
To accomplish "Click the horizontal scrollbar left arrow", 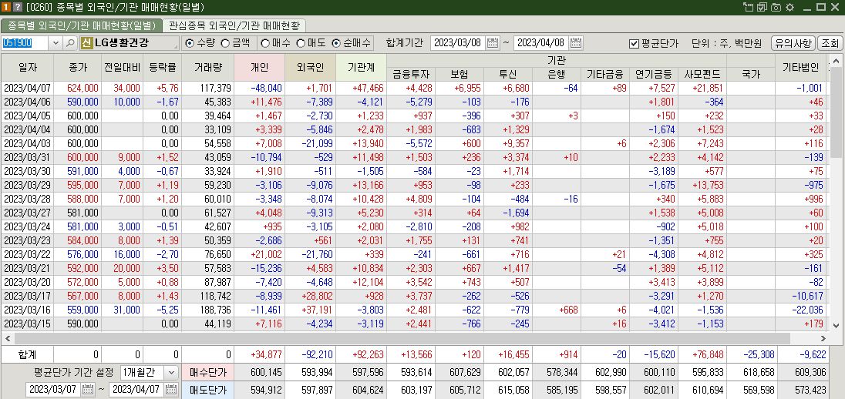I will coord(7,338).
